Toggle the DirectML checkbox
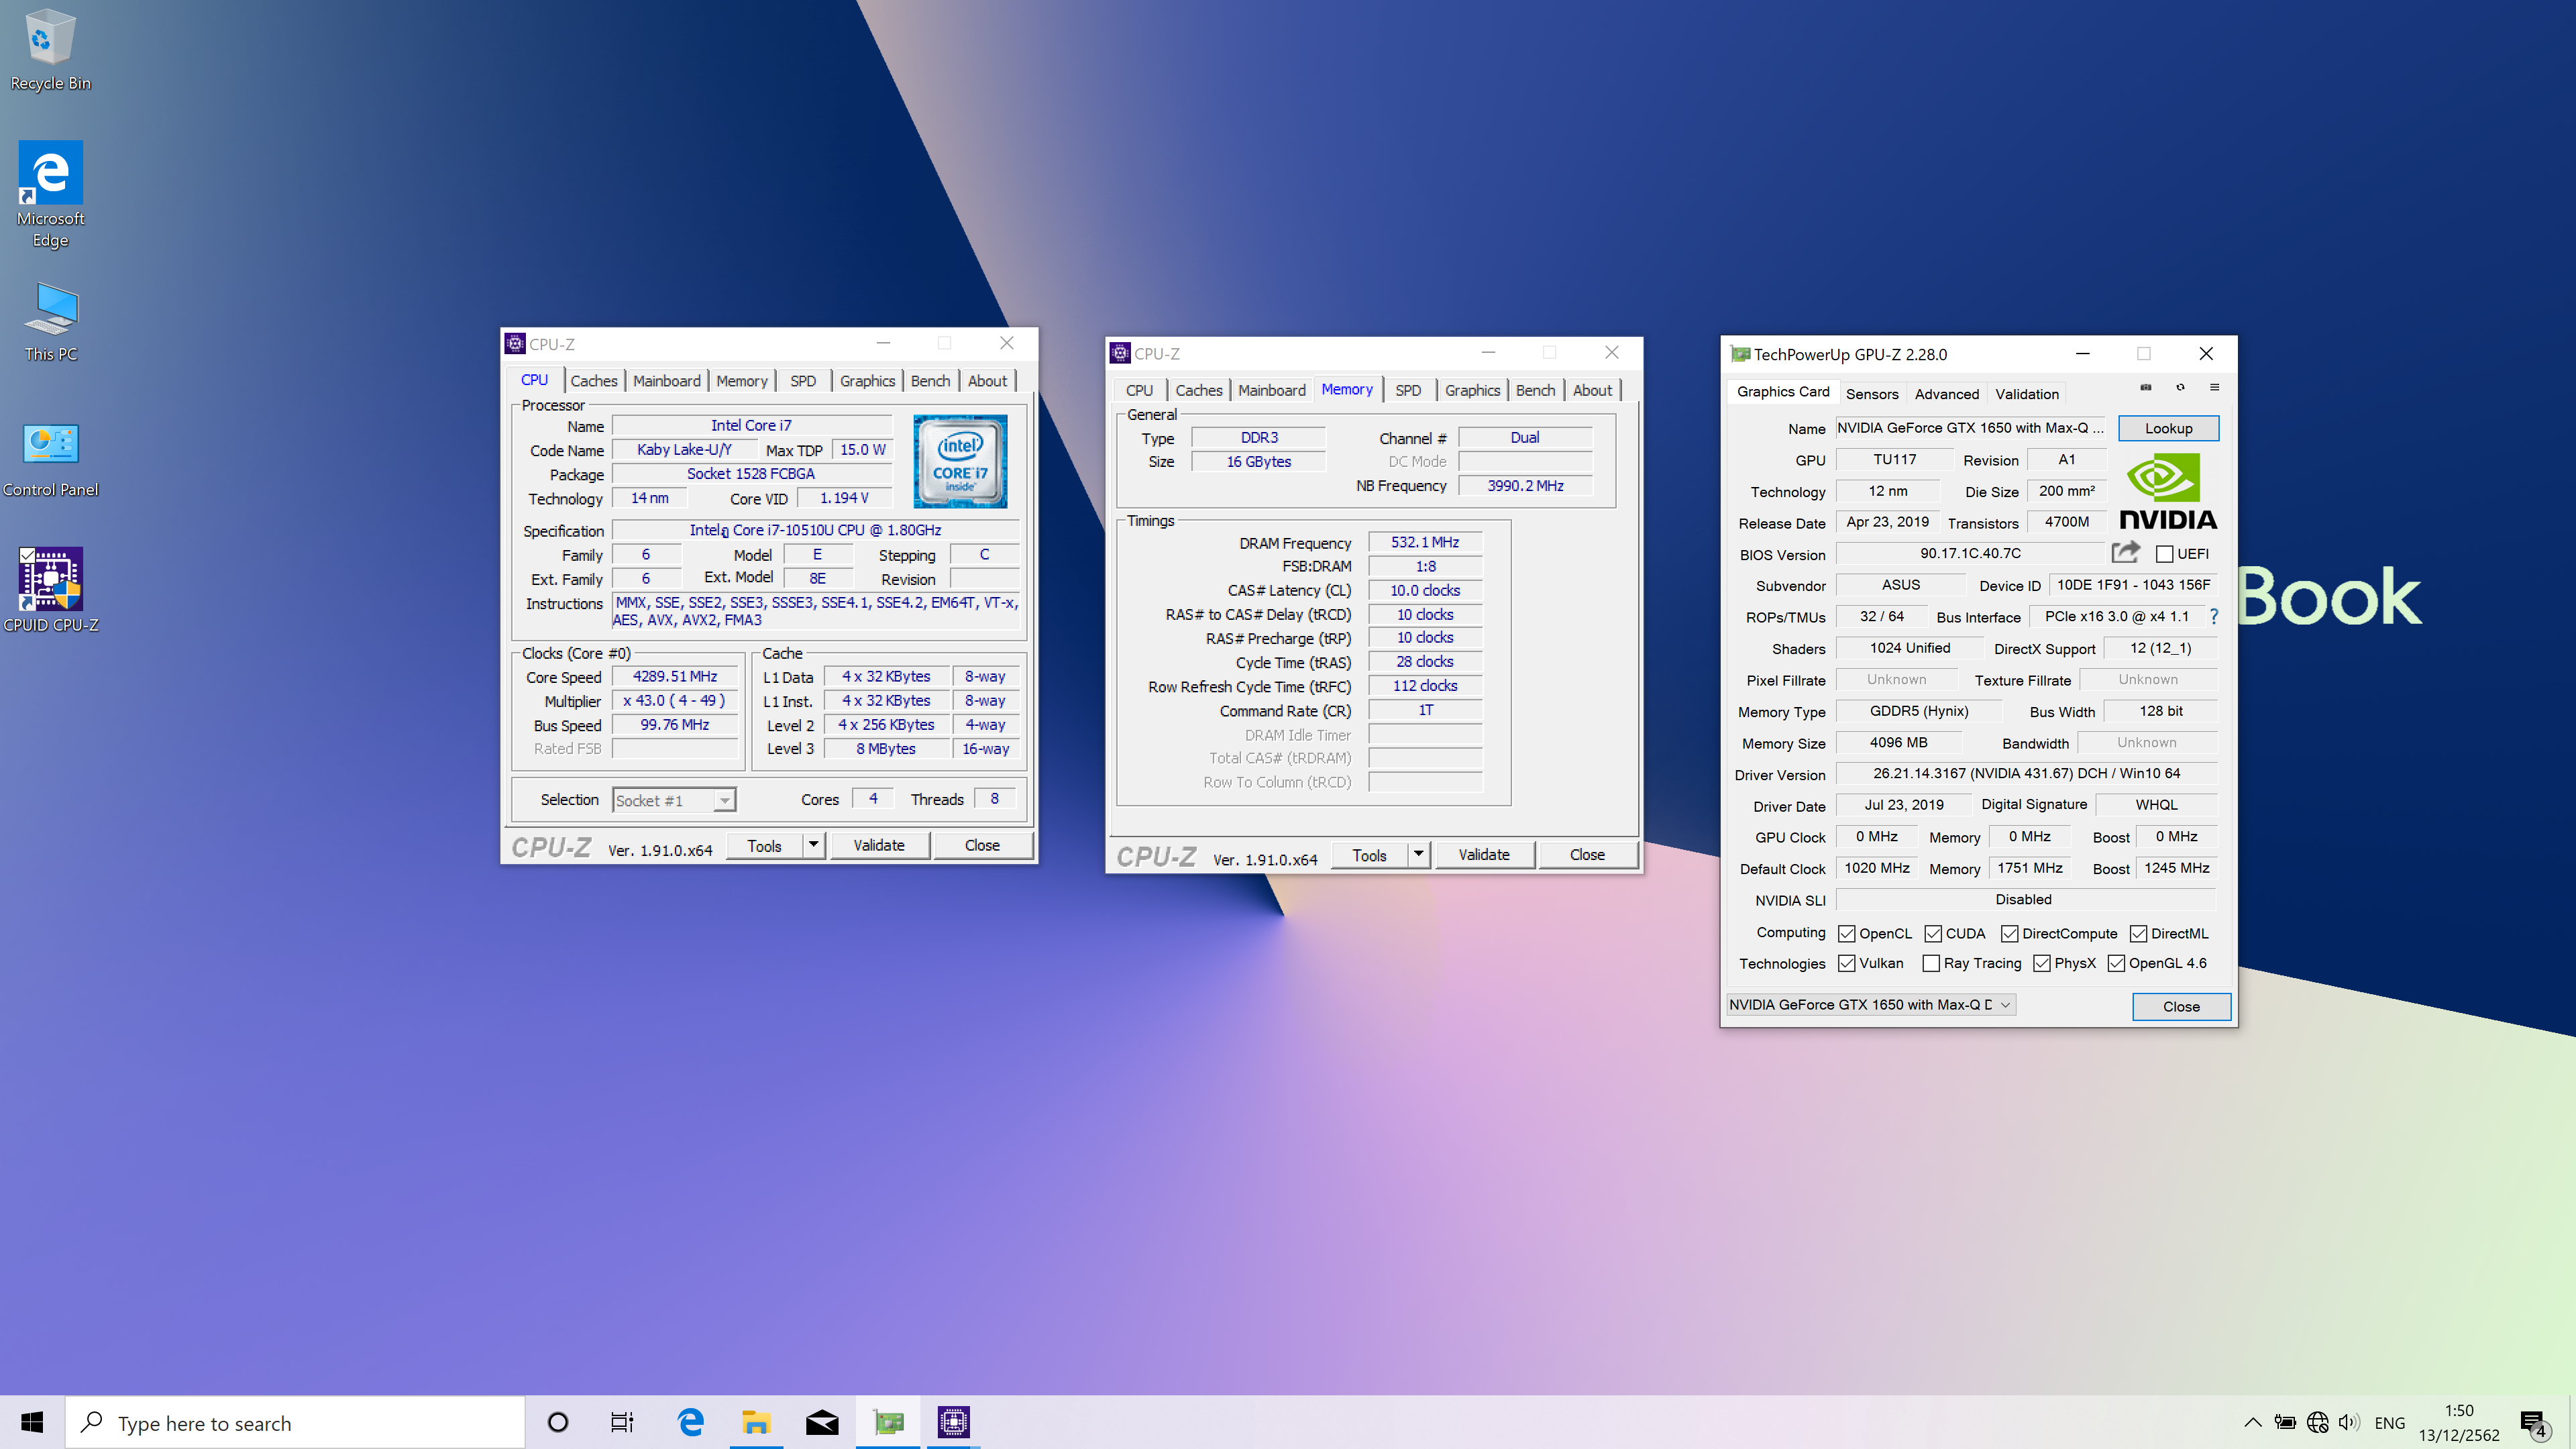 pos(2138,933)
